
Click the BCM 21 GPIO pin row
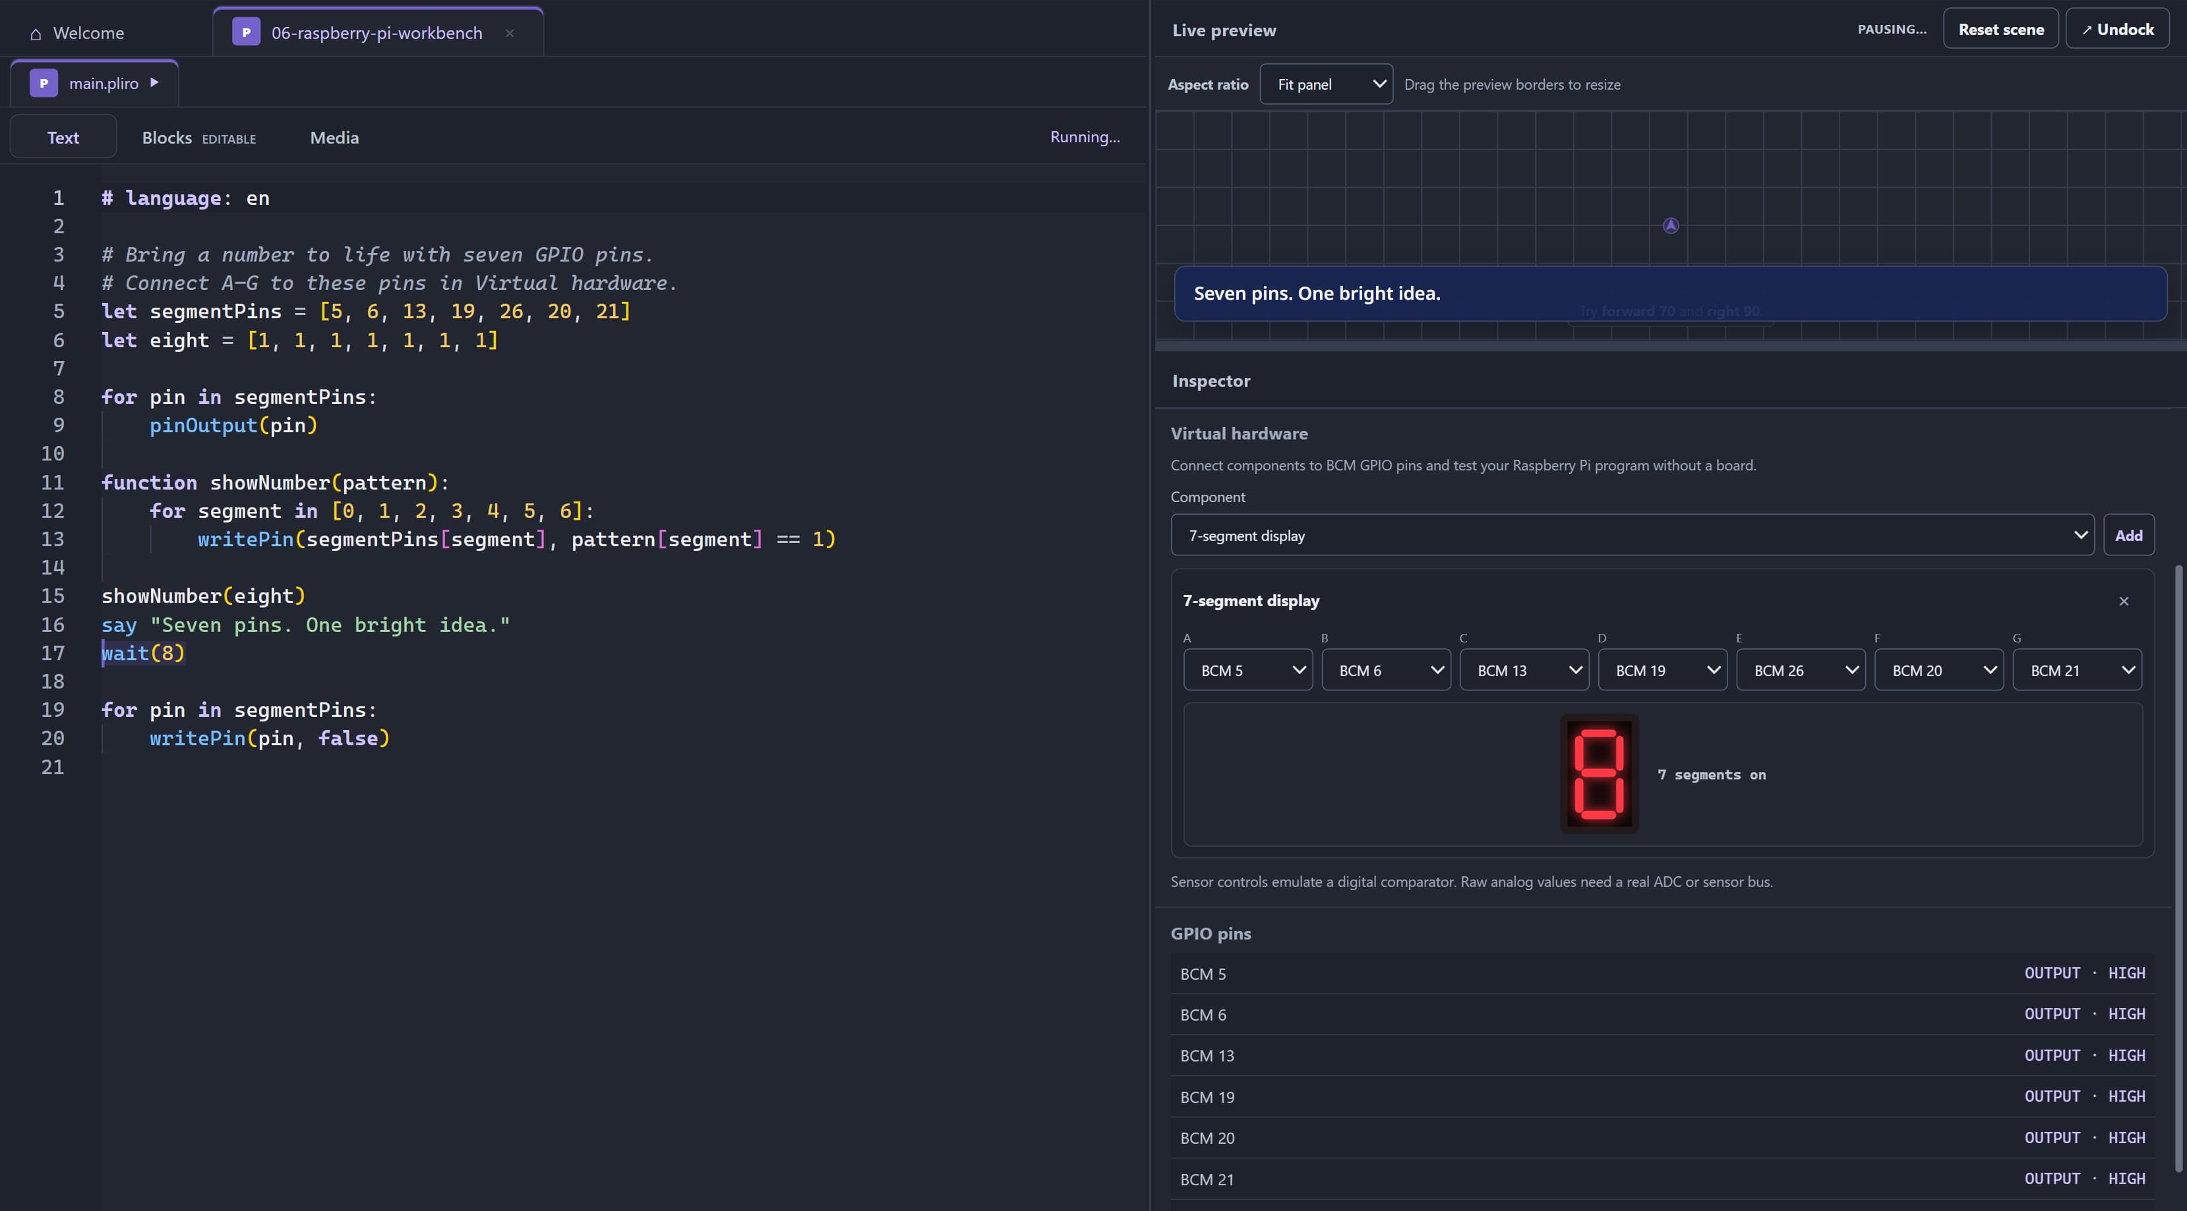tap(1662, 1179)
